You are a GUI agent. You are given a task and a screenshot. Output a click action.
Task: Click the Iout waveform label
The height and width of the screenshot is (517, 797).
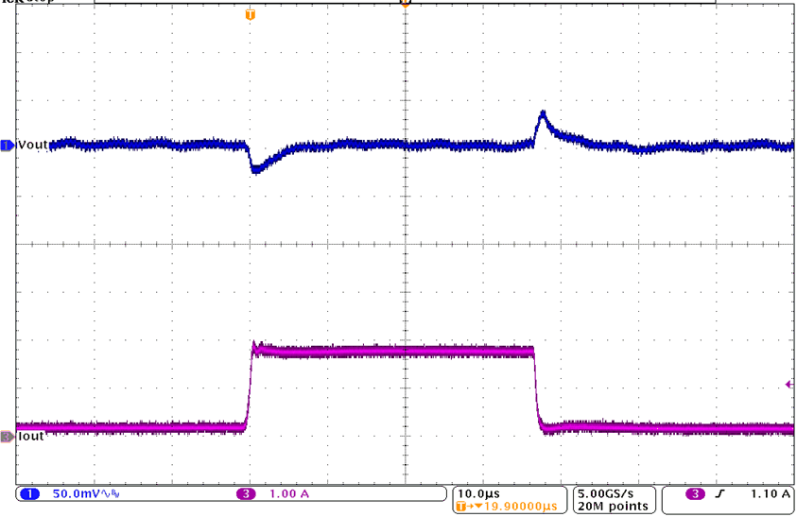click(30, 436)
